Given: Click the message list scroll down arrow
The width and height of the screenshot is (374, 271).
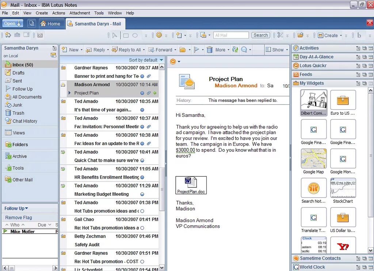Looking at the screenshot, I should (x=162, y=268).
